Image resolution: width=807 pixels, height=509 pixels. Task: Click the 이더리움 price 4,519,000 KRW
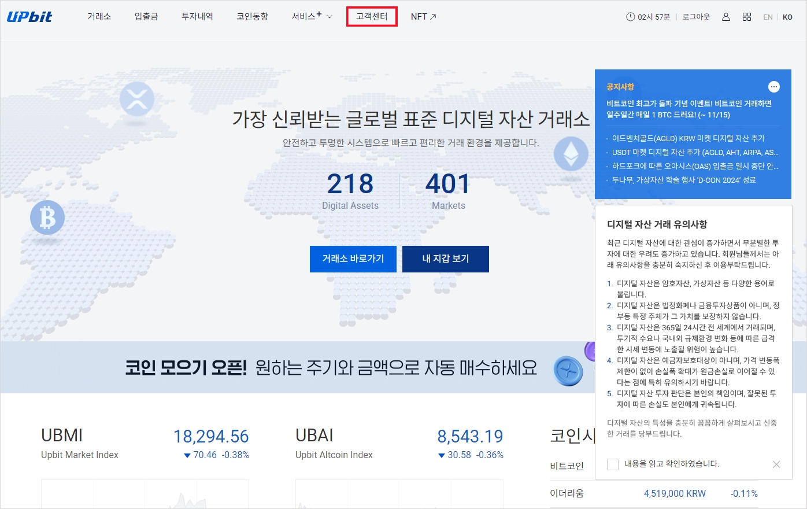click(675, 493)
